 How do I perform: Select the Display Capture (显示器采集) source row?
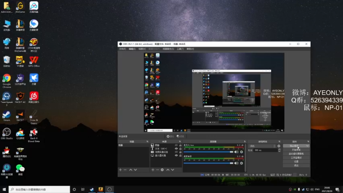click(x=166, y=156)
